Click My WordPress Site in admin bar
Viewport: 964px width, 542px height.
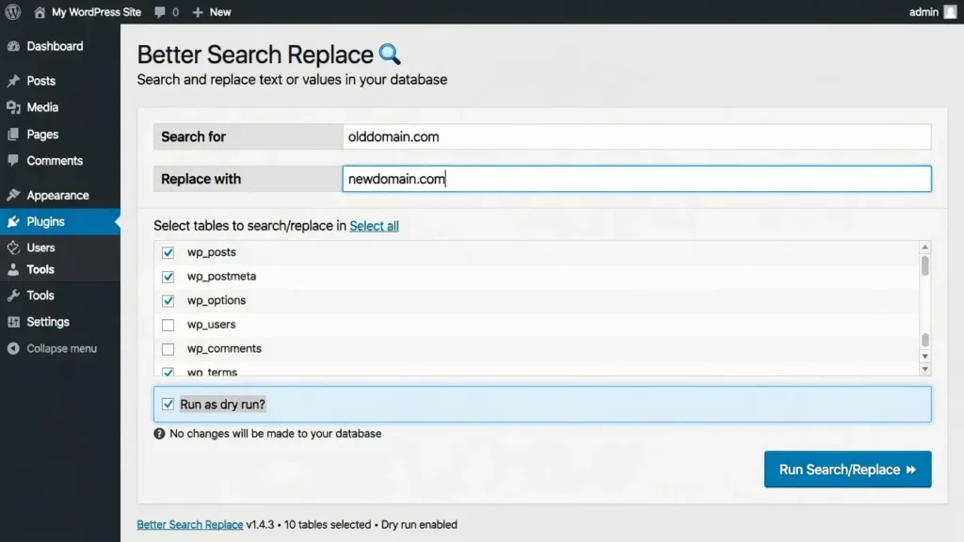point(97,12)
